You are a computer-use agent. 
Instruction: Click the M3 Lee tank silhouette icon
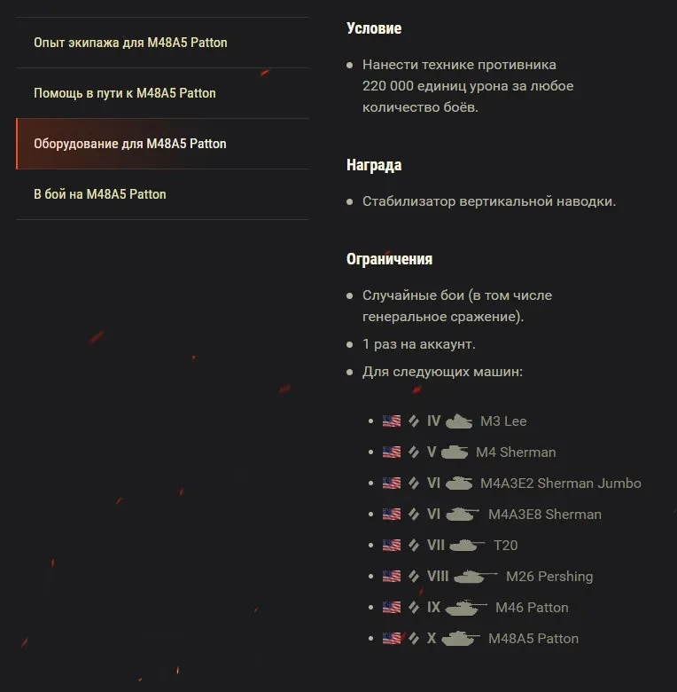pyautogui.click(x=459, y=421)
